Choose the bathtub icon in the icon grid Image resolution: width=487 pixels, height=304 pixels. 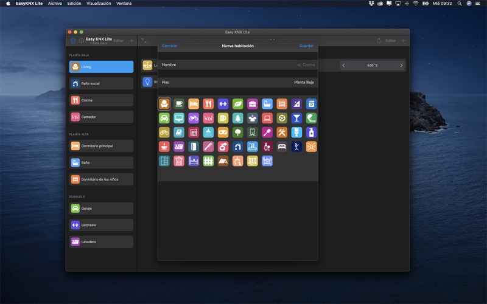coord(267,104)
